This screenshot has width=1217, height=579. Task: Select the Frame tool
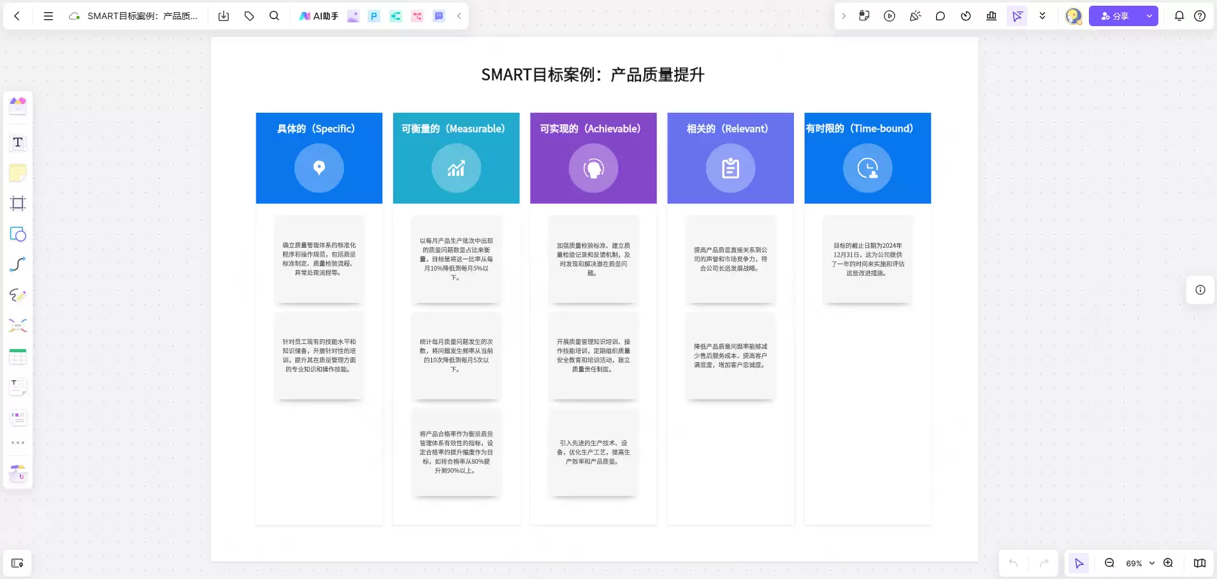[x=18, y=203]
